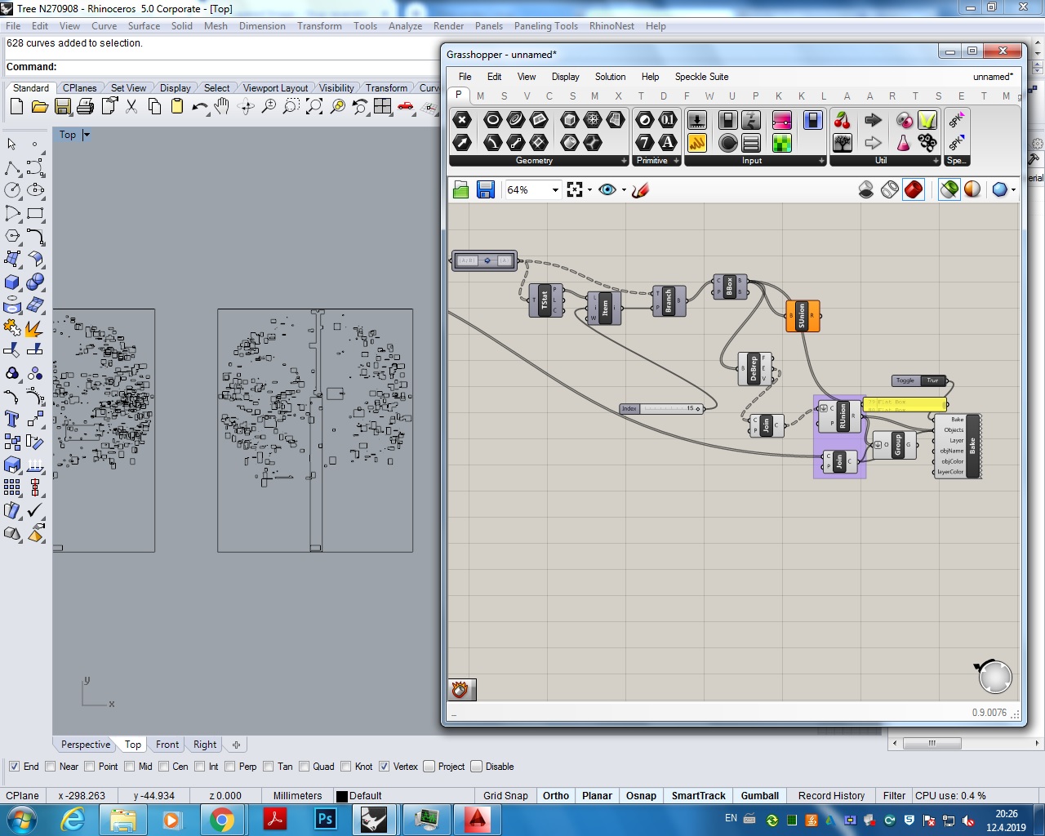The width and height of the screenshot is (1045, 836).
Task: Expand the Top viewport title dropdown arrow
Action: [87, 135]
